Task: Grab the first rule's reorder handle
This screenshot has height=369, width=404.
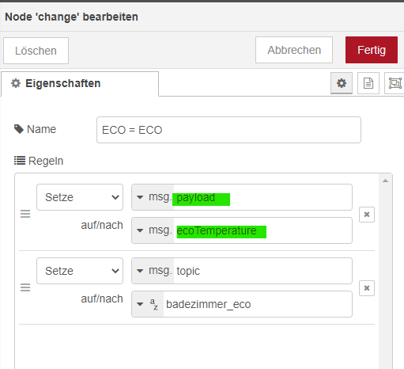Action: click(25, 214)
